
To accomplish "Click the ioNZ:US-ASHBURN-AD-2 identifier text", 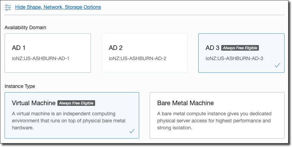I will point(137,58).
